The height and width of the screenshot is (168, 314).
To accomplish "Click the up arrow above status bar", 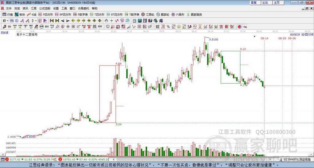I will pos(3,154).
